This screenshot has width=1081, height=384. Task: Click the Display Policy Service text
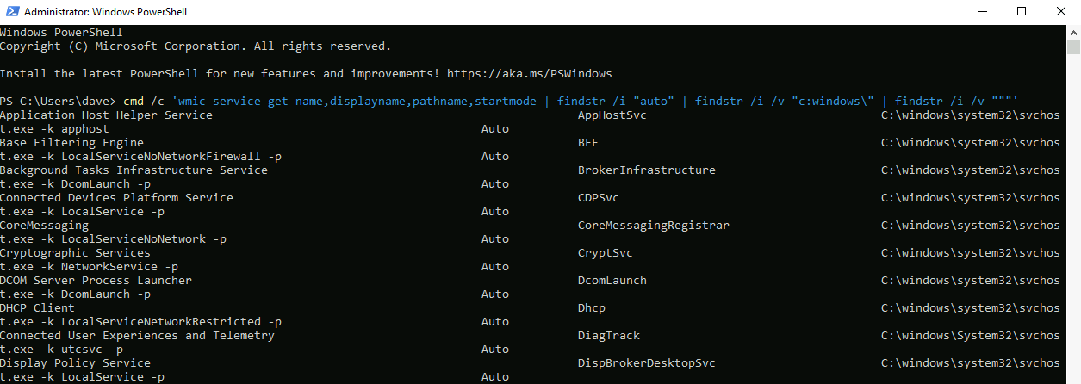point(75,363)
